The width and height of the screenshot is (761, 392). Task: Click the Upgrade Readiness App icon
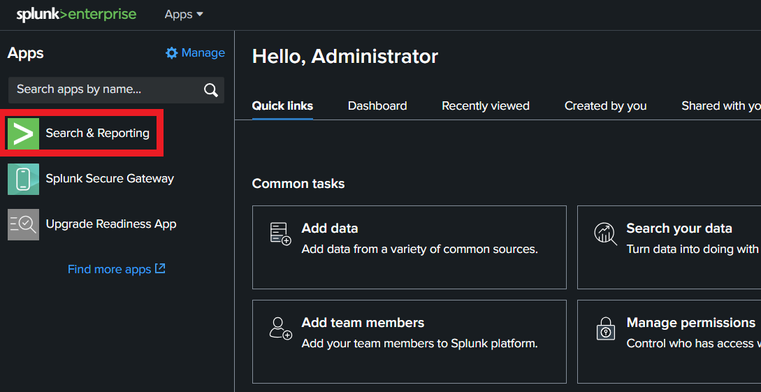click(x=23, y=224)
